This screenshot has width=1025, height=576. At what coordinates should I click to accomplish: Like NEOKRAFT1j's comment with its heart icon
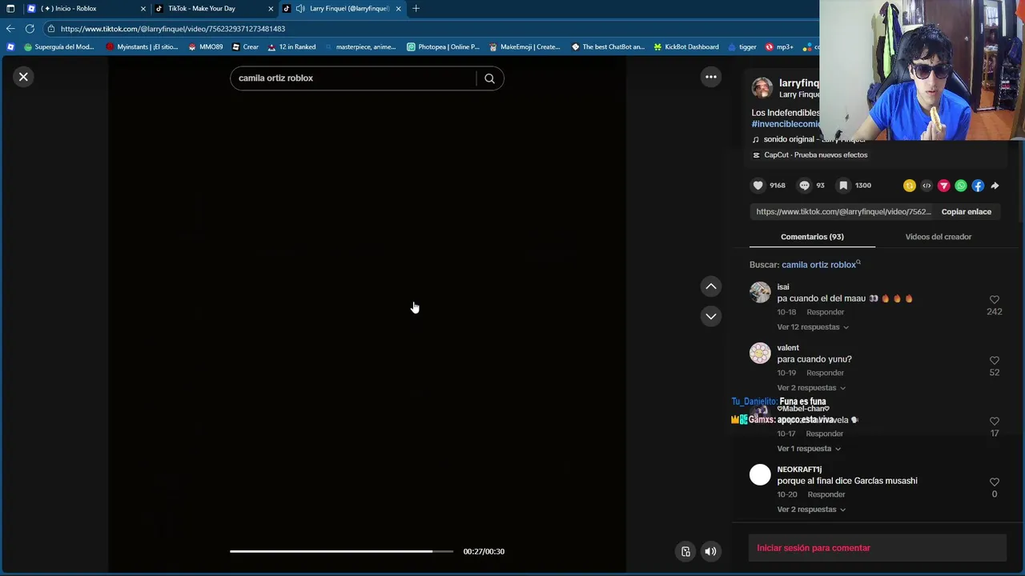click(x=995, y=482)
